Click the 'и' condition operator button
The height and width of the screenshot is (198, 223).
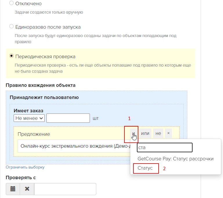click(133, 133)
